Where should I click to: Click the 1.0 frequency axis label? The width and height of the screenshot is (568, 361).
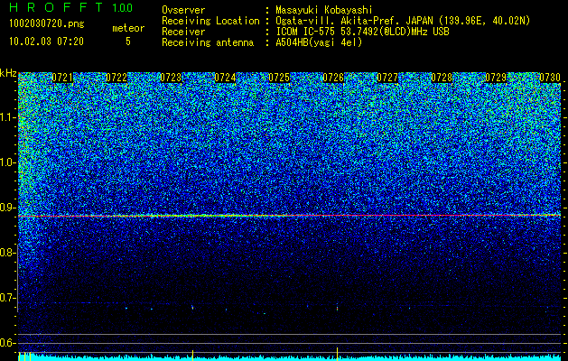click(8, 163)
